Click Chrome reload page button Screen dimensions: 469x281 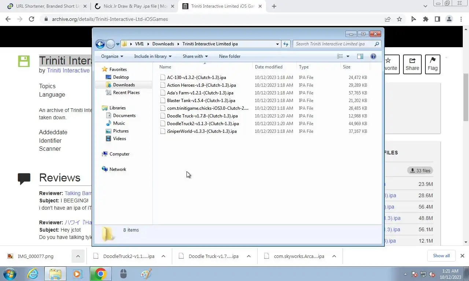[32, 19]
